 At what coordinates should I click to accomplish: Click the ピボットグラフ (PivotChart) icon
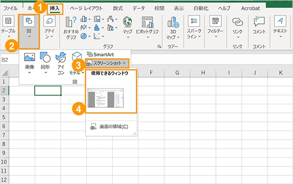pyautogui.click(x=147, y=22)
